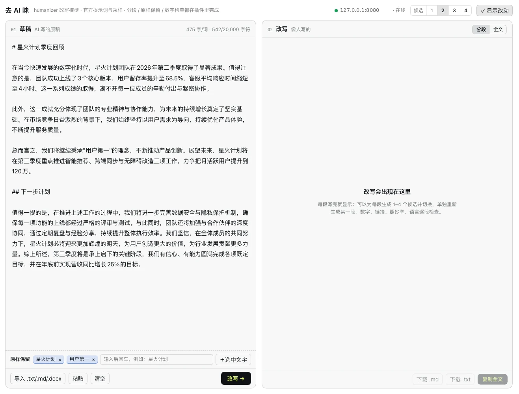
Task: Remove the 用户第一 preserved tag
Action: pyautogui.click(x=93, y=360)
